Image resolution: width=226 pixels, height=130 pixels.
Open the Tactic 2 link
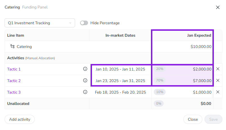coord(14,81)
